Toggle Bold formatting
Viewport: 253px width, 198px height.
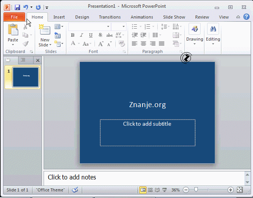pos(73,35)
